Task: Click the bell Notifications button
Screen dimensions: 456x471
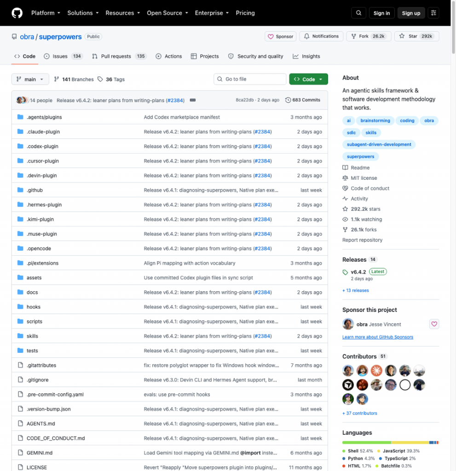Action: click(x=321, y=36)
